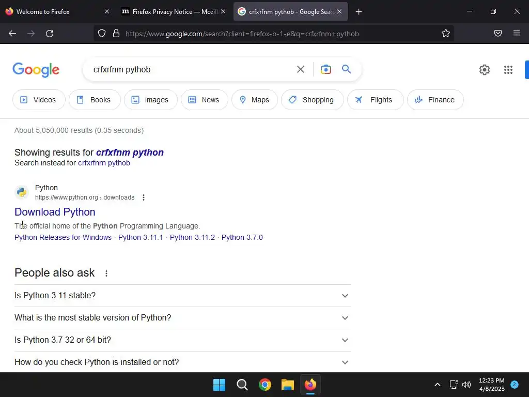Viewport: 529px width, 397px height.
Task: Show hidden system tray icons
Action: coord(437,385)
